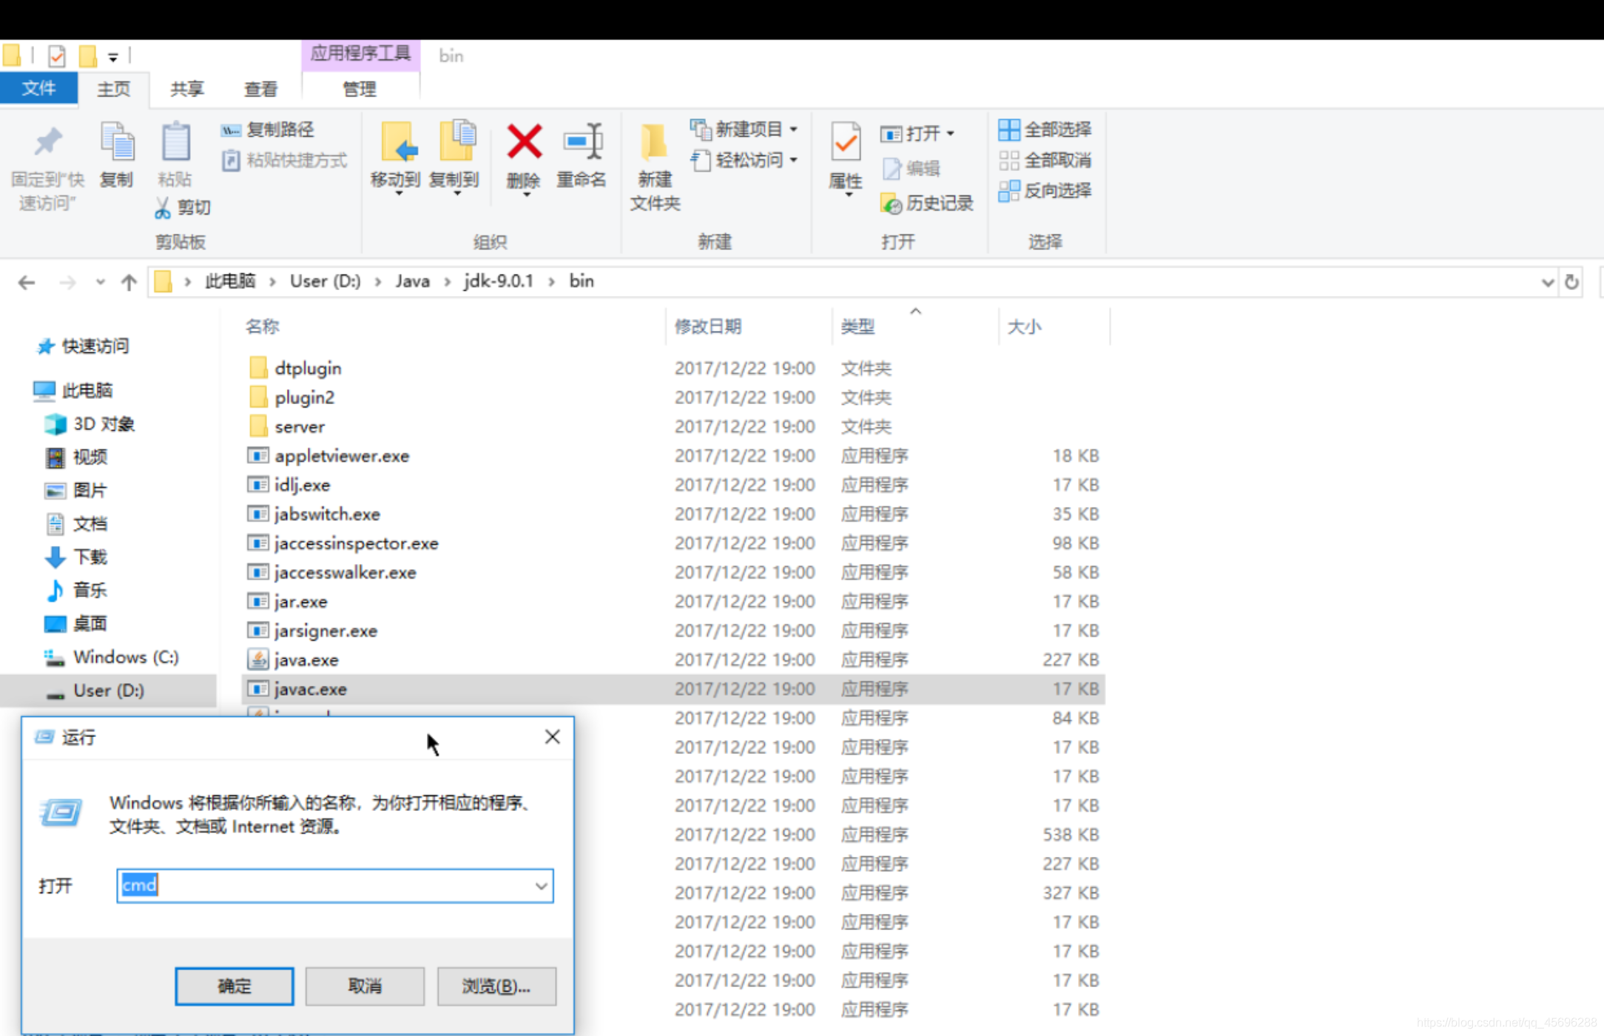
Task: Click Cancel (取消) in Run dialog
Action: pos(365,986)
